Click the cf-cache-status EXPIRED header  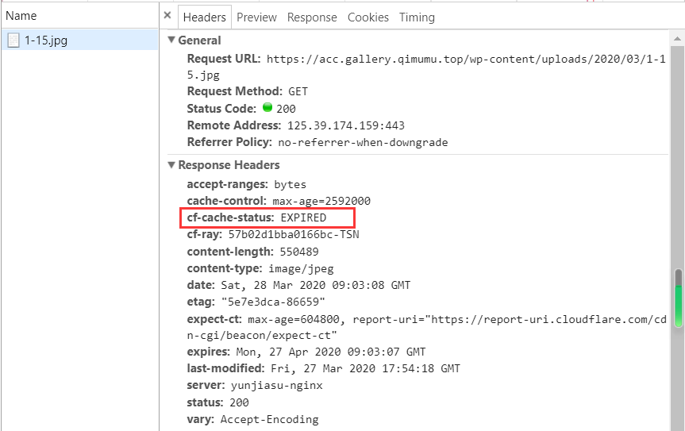[x=267, y=217]
